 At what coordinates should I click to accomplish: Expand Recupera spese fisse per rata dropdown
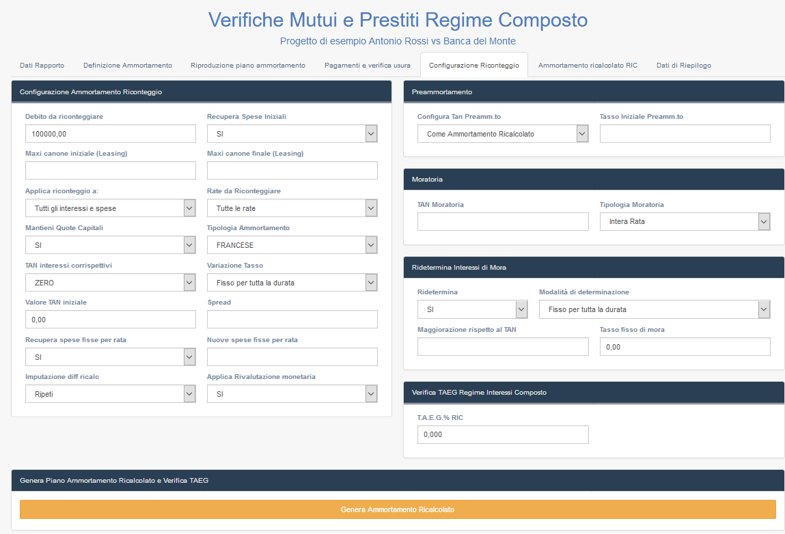click(x=111, y=357)
